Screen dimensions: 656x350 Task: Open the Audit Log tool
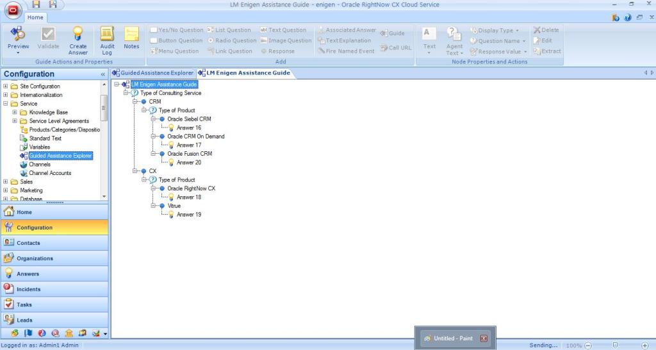tap(107, 35)
